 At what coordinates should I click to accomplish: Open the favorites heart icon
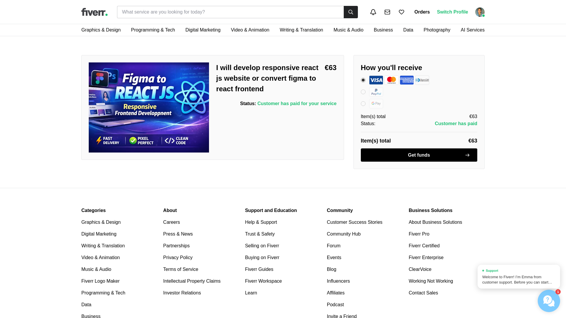click(401, 12)
